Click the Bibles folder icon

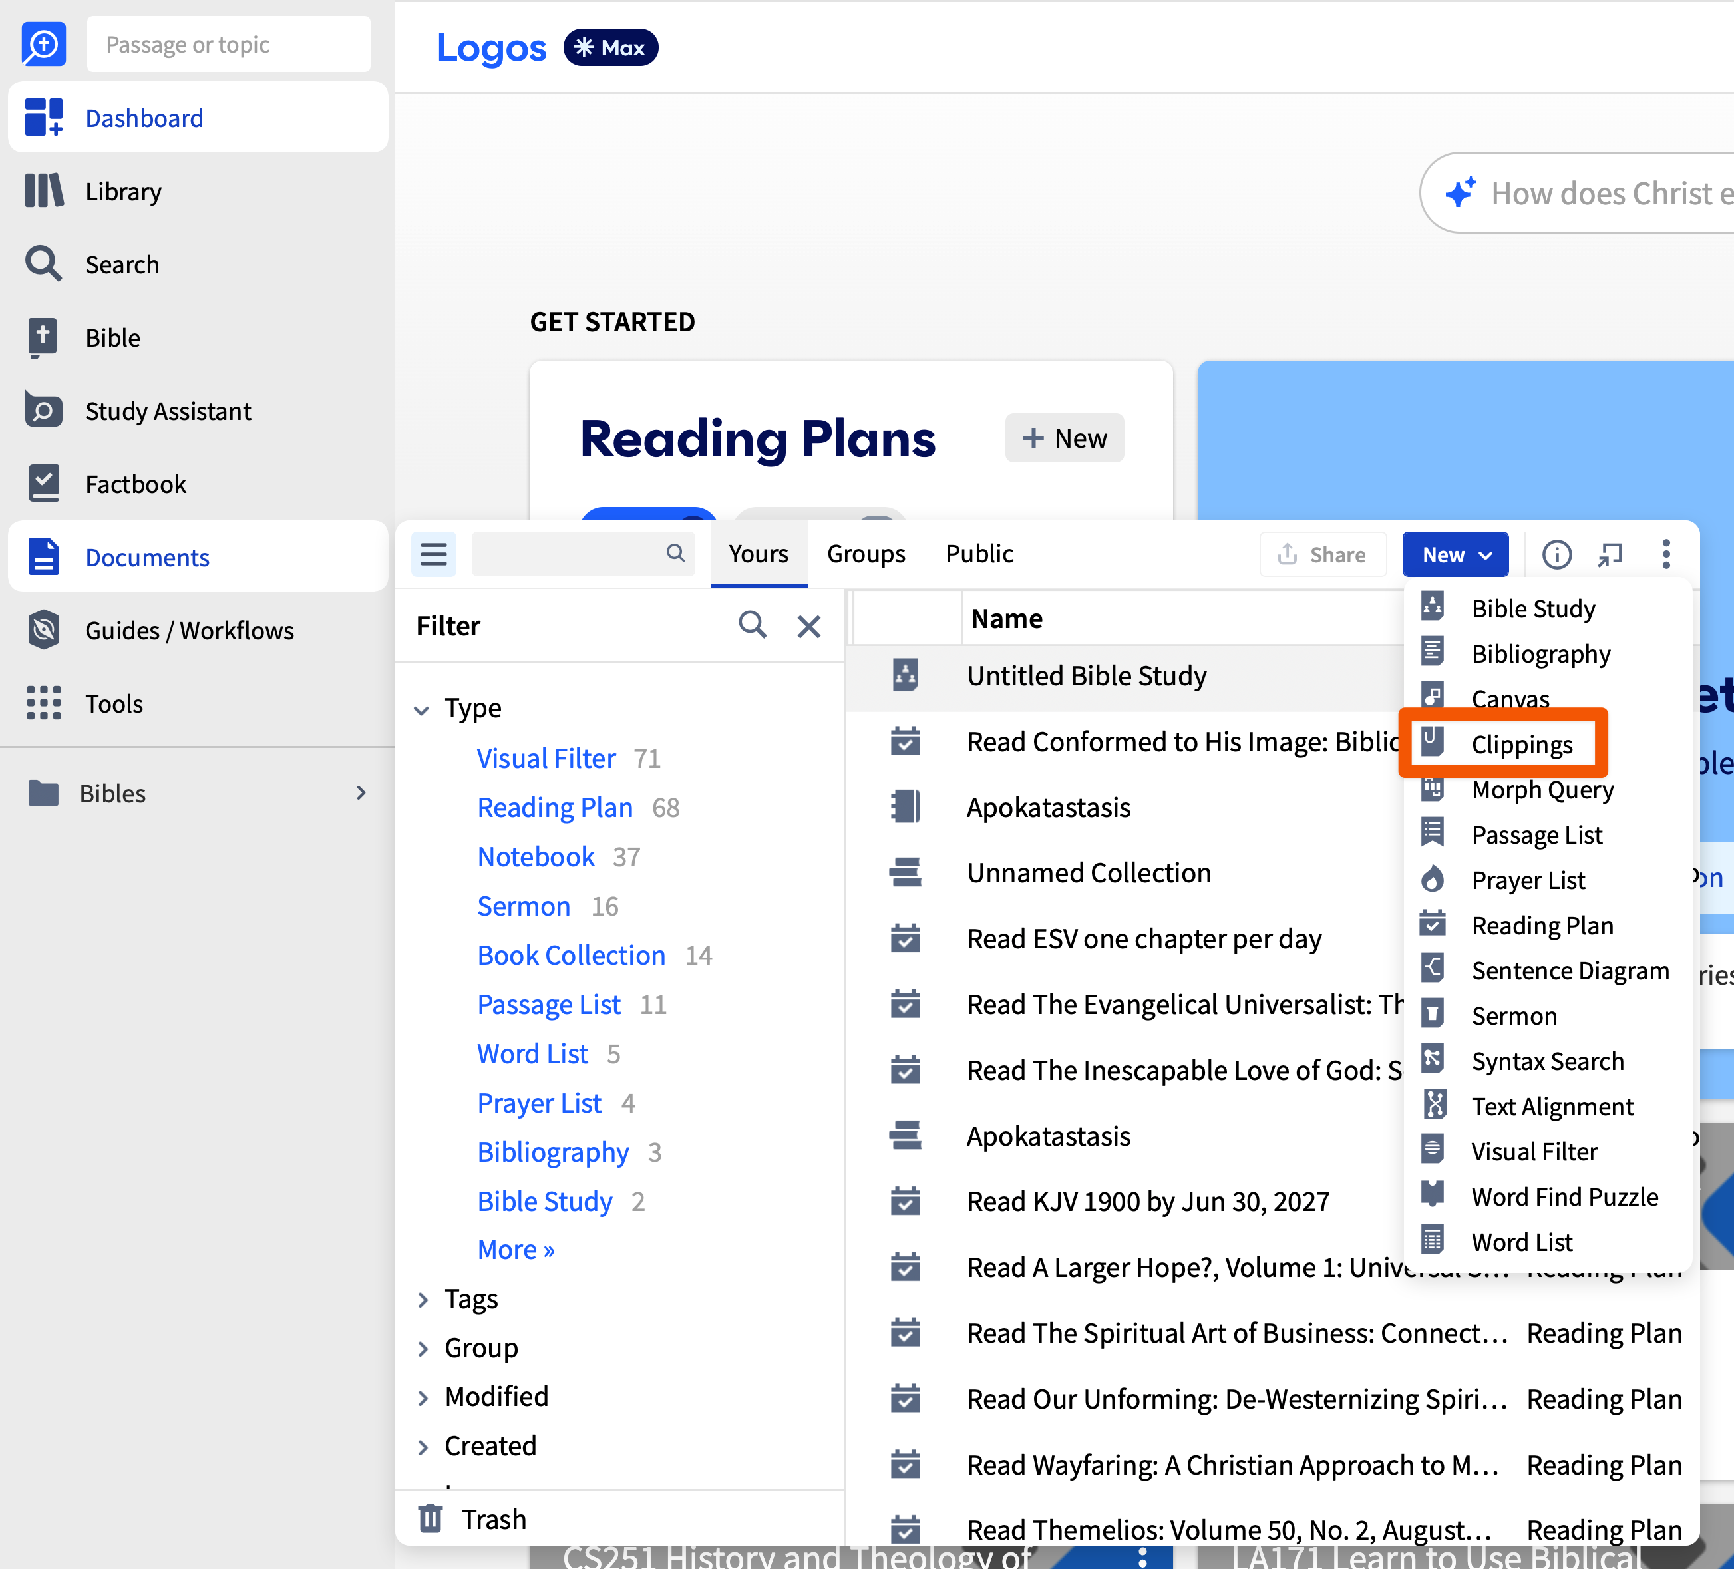click(x=43, y=793)
